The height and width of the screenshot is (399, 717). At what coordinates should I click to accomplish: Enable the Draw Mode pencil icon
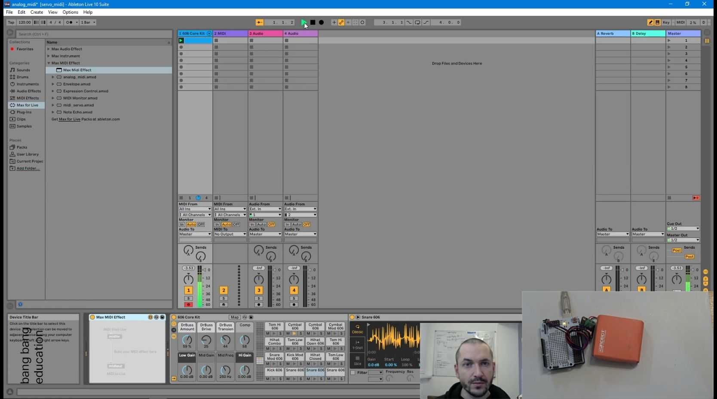[650, 22]
